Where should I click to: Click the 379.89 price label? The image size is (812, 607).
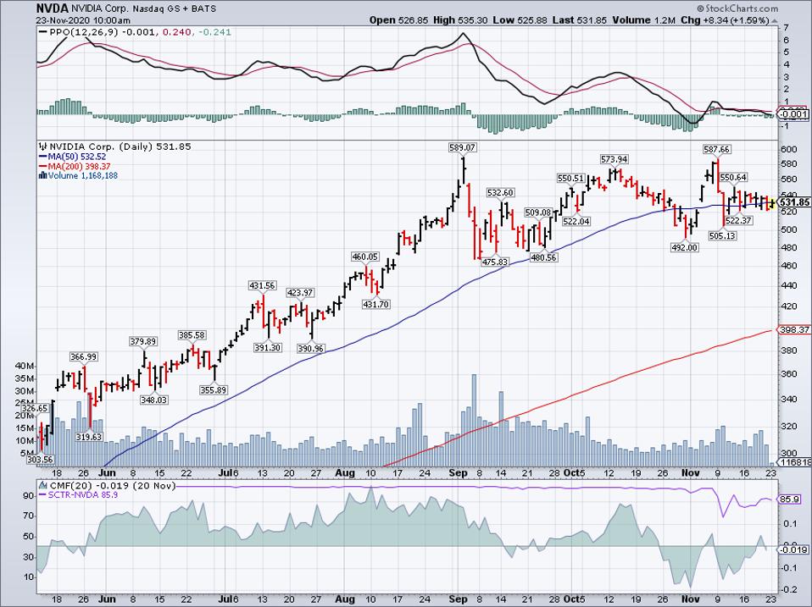(143, 341)
